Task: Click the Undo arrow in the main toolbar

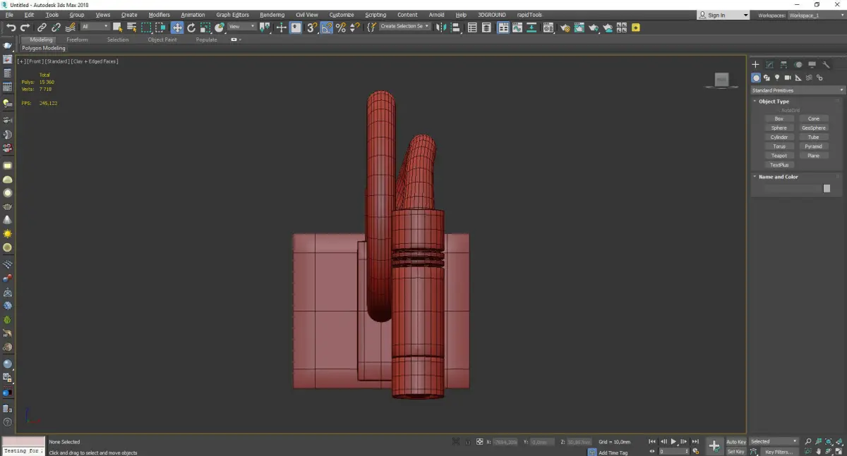Action: click(x=11, y=27)
